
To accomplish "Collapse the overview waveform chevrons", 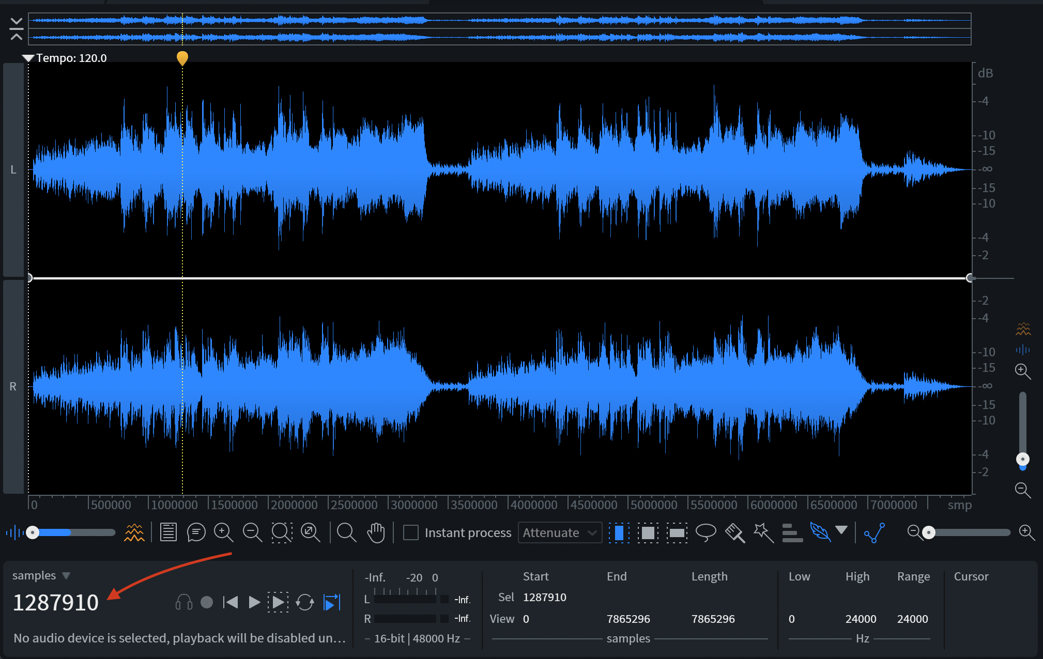I will coord(16,29).
